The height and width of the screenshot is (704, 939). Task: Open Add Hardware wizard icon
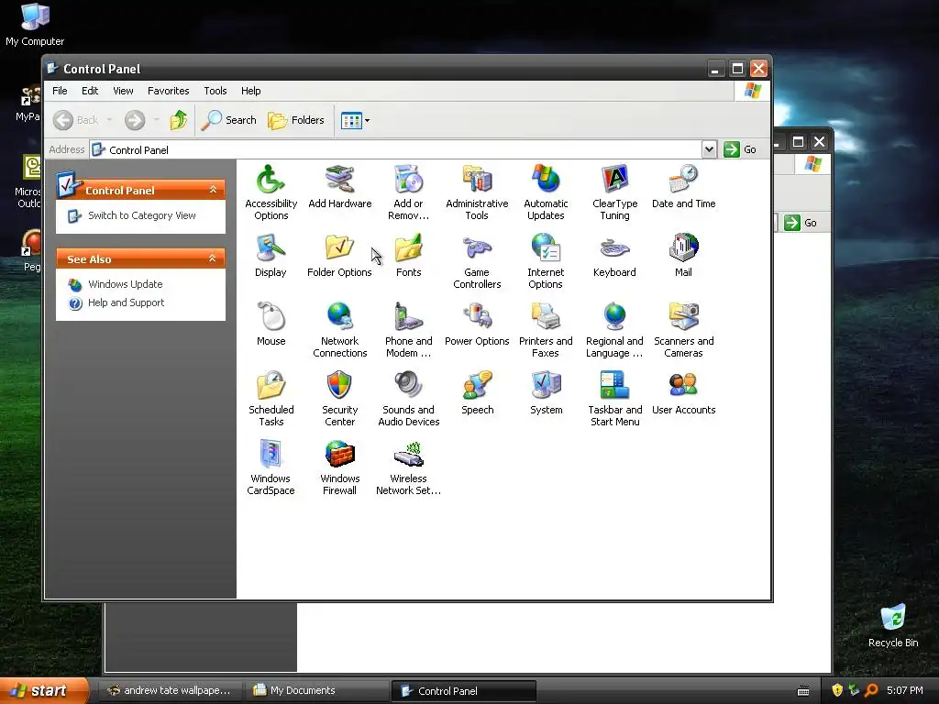coord(339,180)
